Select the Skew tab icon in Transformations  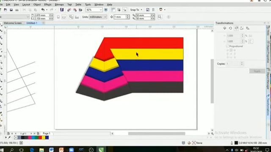248,28
